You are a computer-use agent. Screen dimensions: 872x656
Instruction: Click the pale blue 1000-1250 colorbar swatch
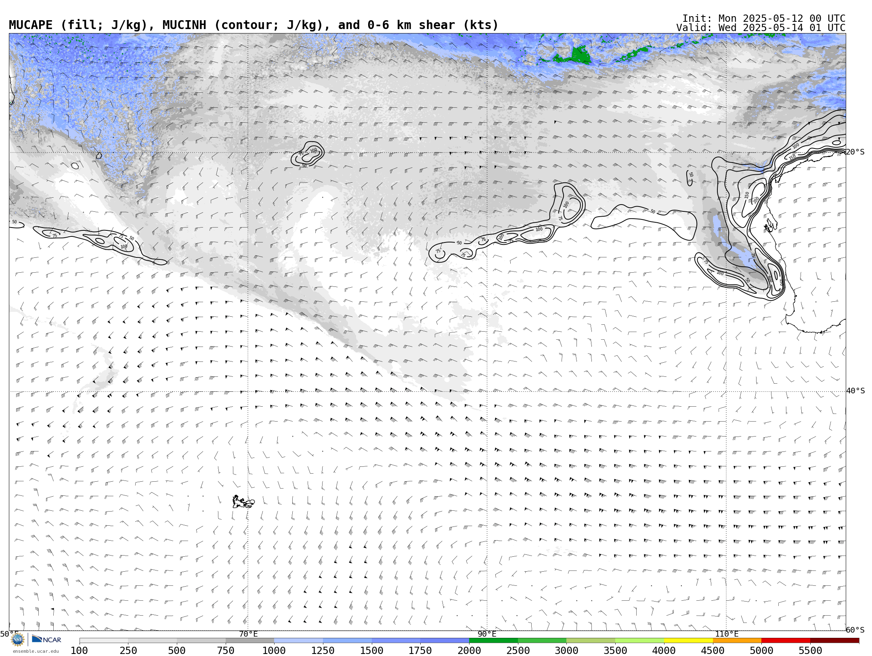pos(298,641)
